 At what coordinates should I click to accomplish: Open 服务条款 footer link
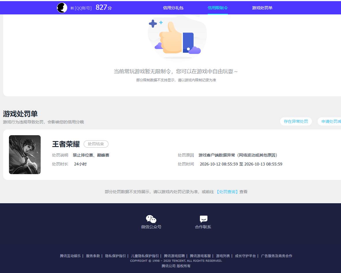point(93,256)
